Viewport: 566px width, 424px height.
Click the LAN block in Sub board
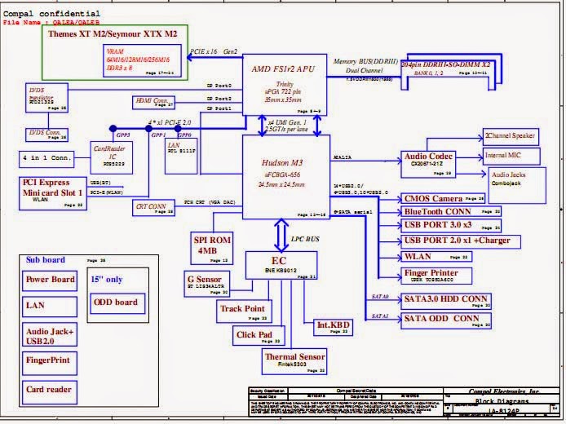click(x=50, y=307)
